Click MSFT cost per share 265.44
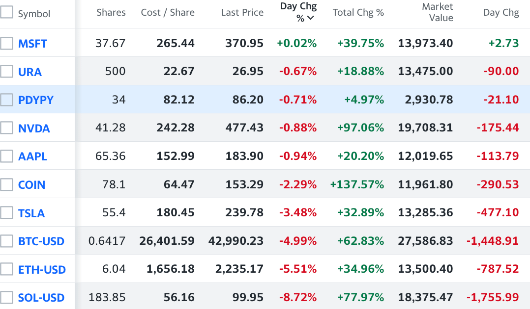Screen dimensions: 530x309 (176, 43)
